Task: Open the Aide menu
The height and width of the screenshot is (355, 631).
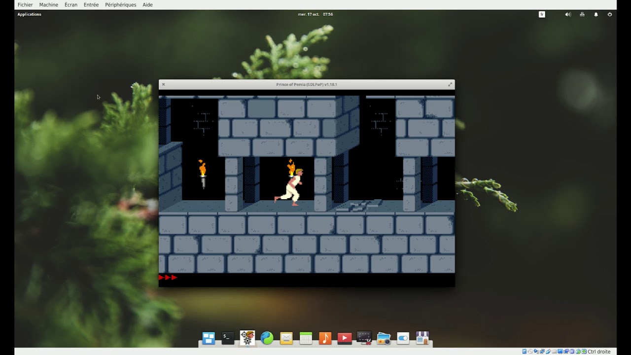Action: (147, 5)
